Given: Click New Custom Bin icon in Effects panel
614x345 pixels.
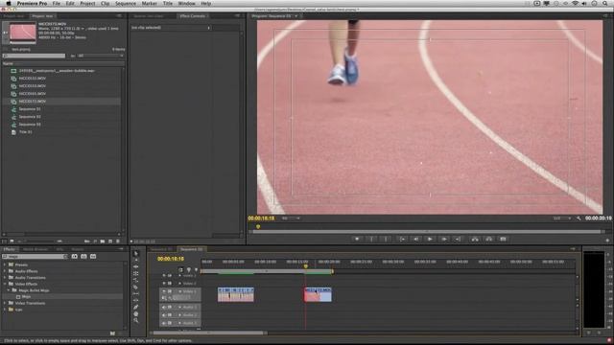Looking at the screenshot, I should 113,333.
